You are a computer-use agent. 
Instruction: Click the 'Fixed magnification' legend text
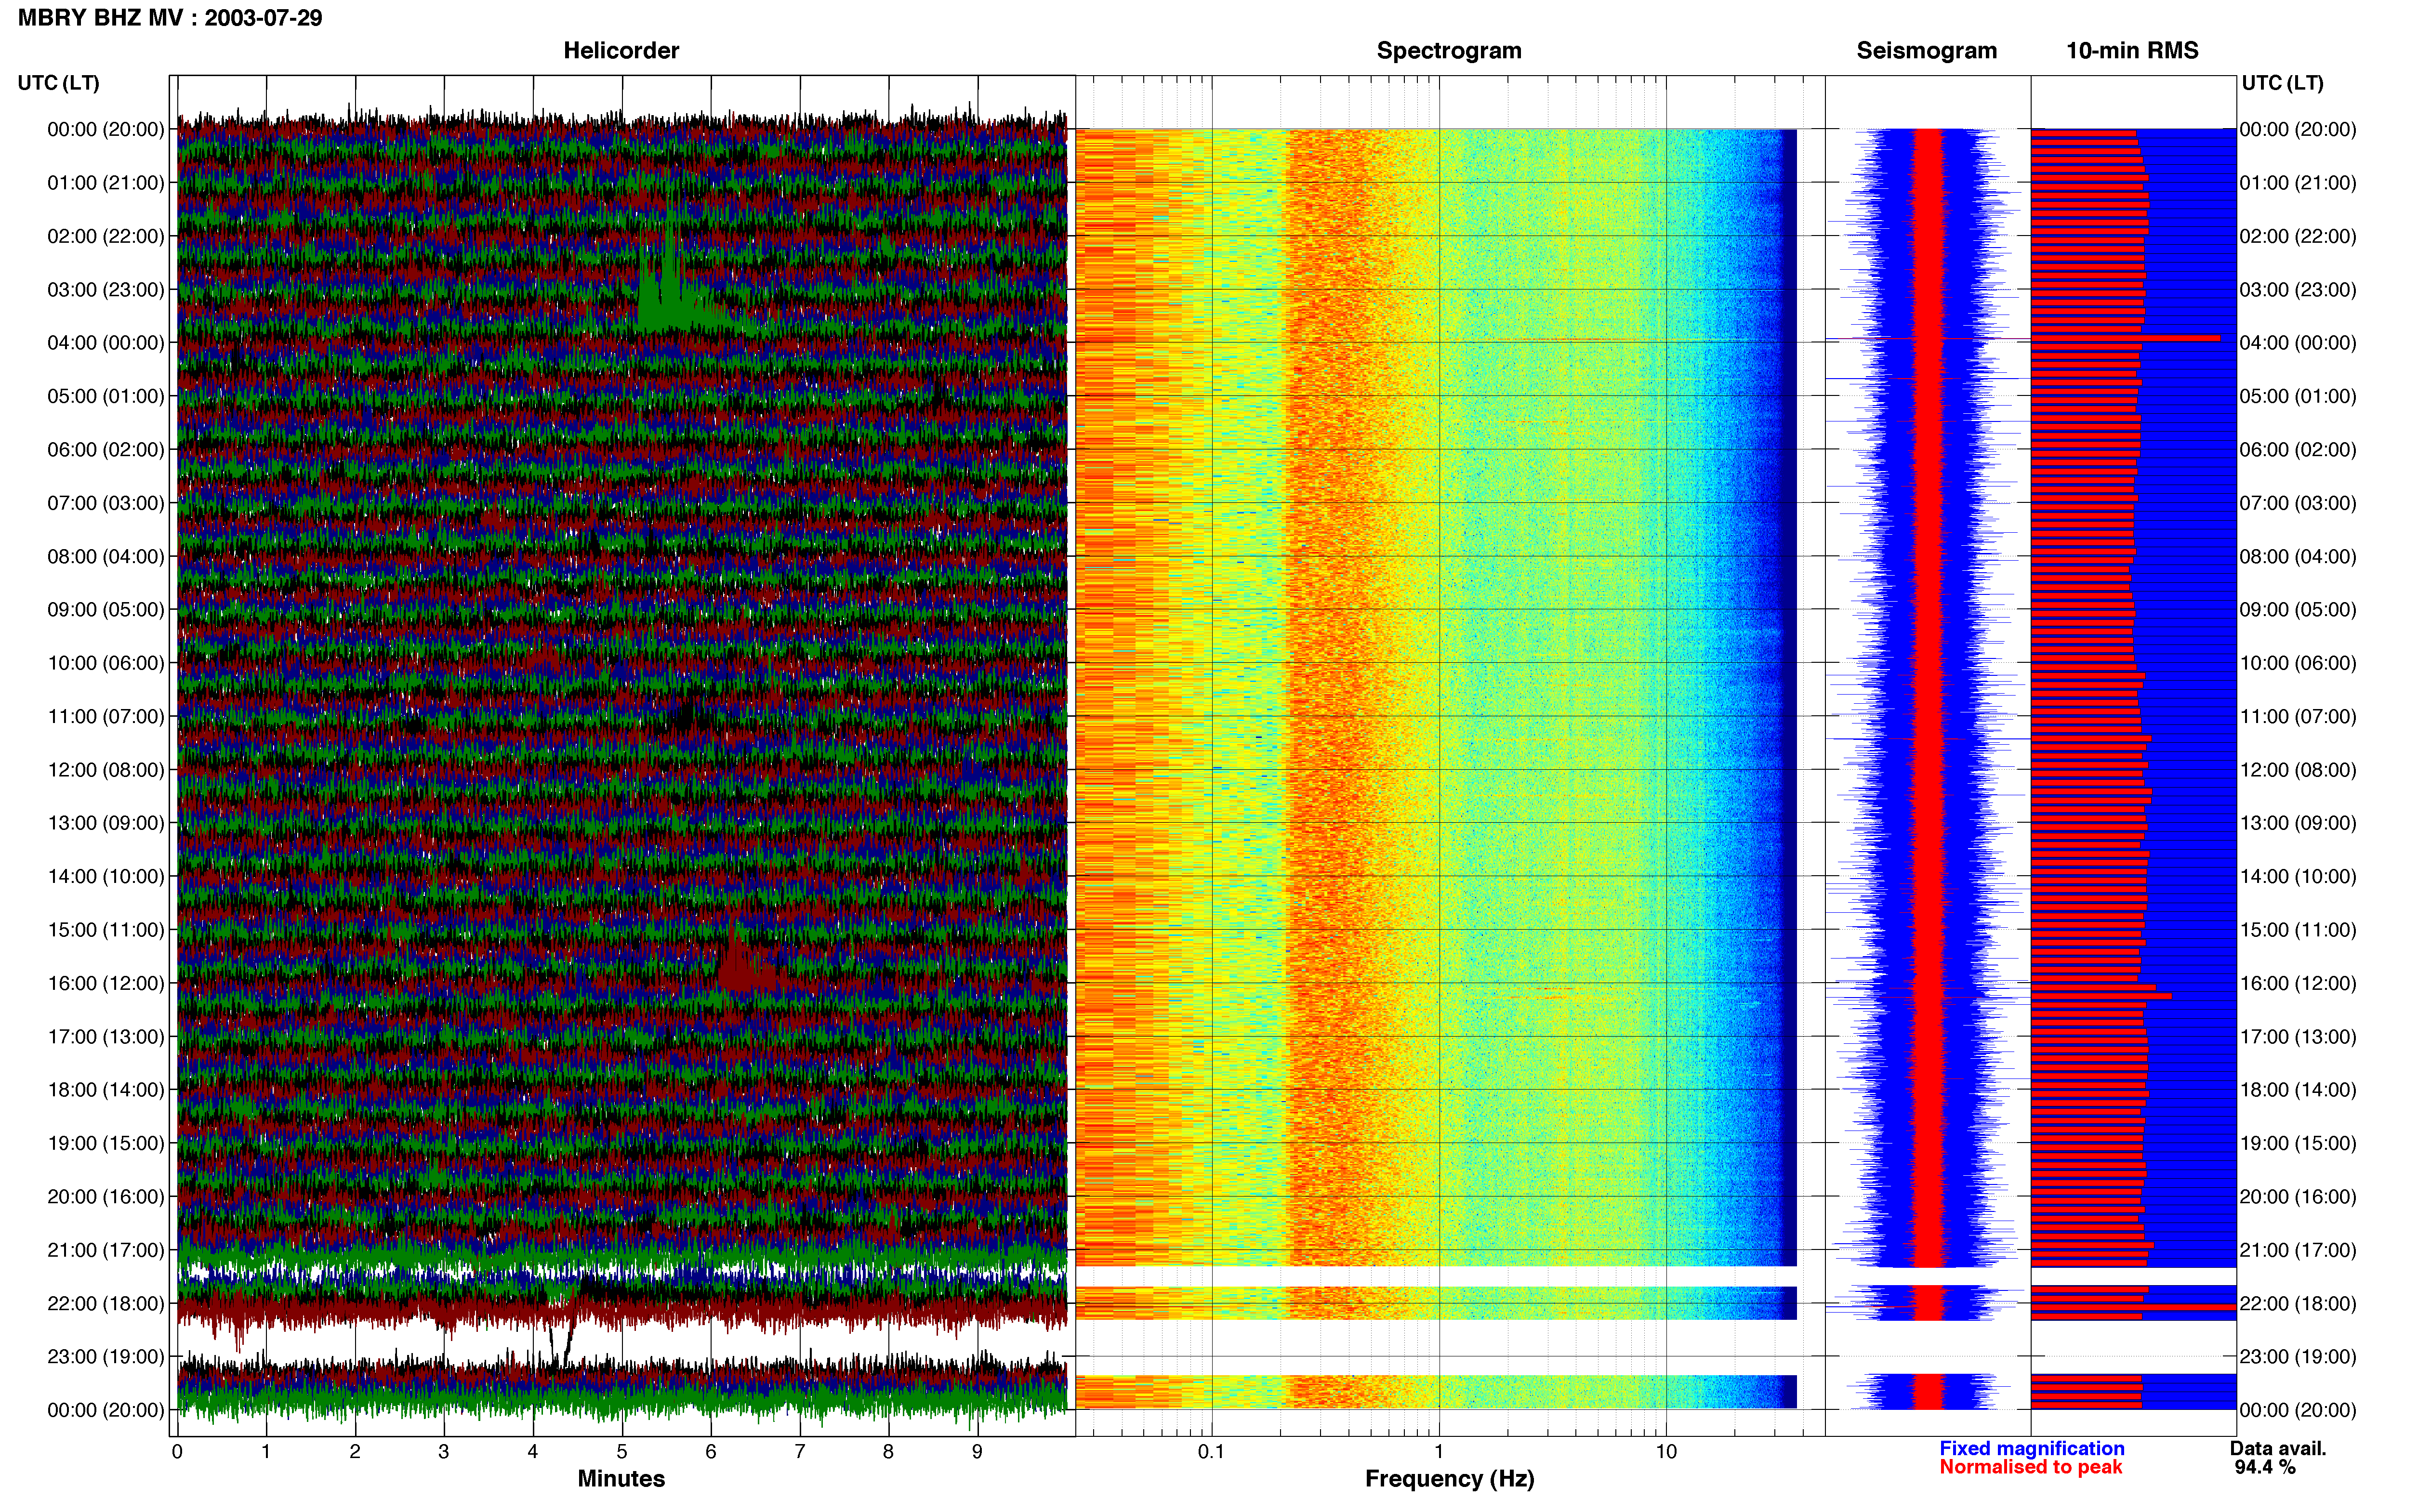[2031, 1448]
